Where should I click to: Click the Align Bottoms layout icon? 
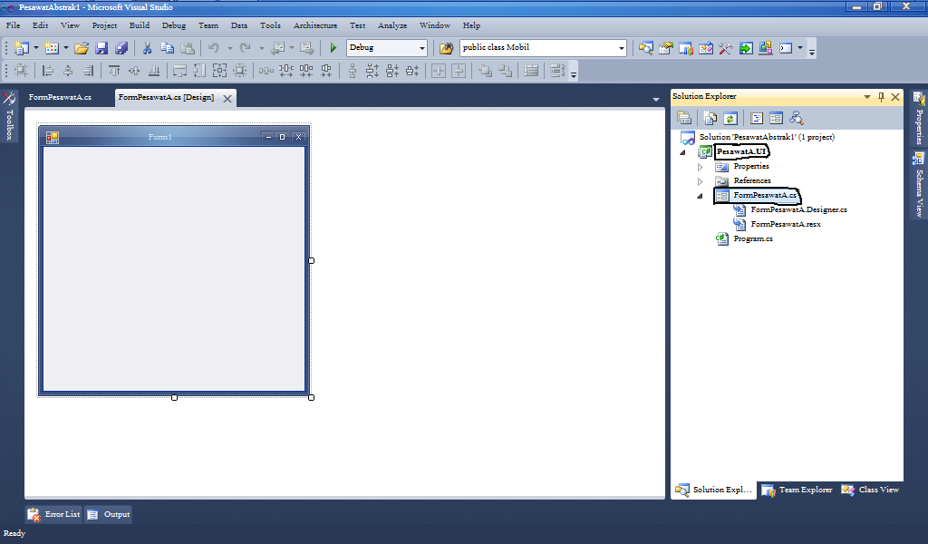point(154,71)
